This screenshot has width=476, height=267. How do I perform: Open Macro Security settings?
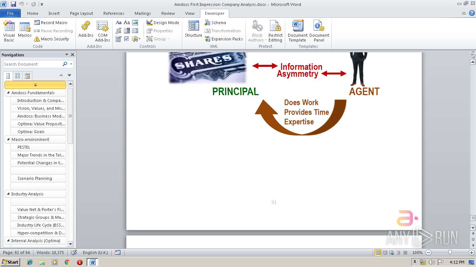point(51,39)
